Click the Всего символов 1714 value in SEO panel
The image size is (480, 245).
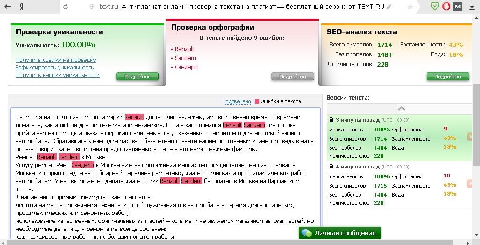click(384, 45)
